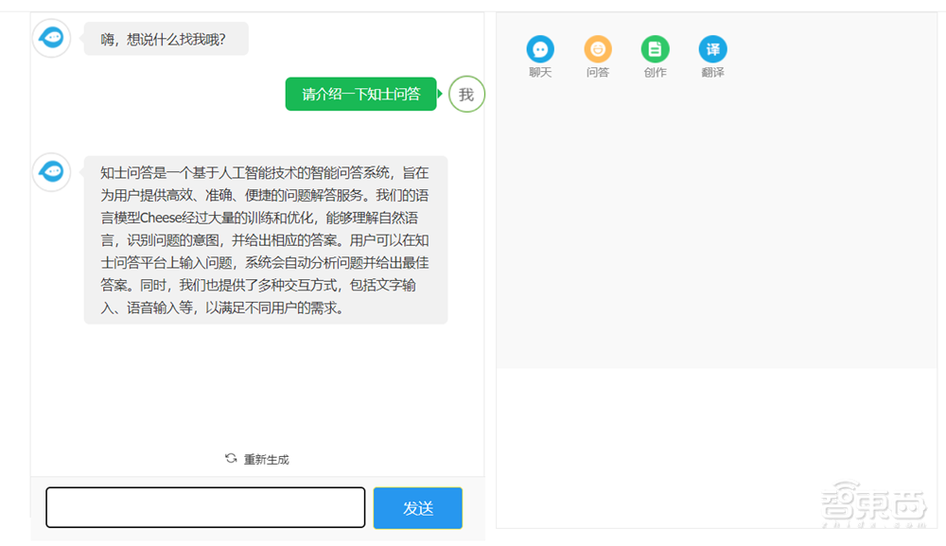Screen dimensions: 946x546
Task: Select the long answer bubble about 知士问答
Action: click(266, 238)
